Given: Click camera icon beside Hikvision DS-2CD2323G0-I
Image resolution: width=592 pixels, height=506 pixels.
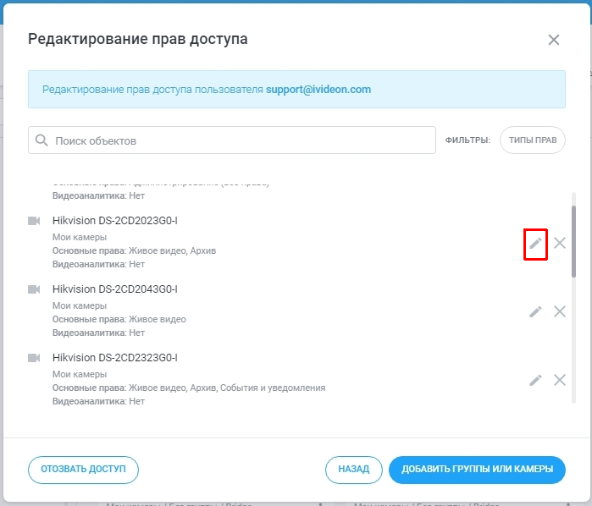Looking at the screenshot, I should click(x=34, y=358).
